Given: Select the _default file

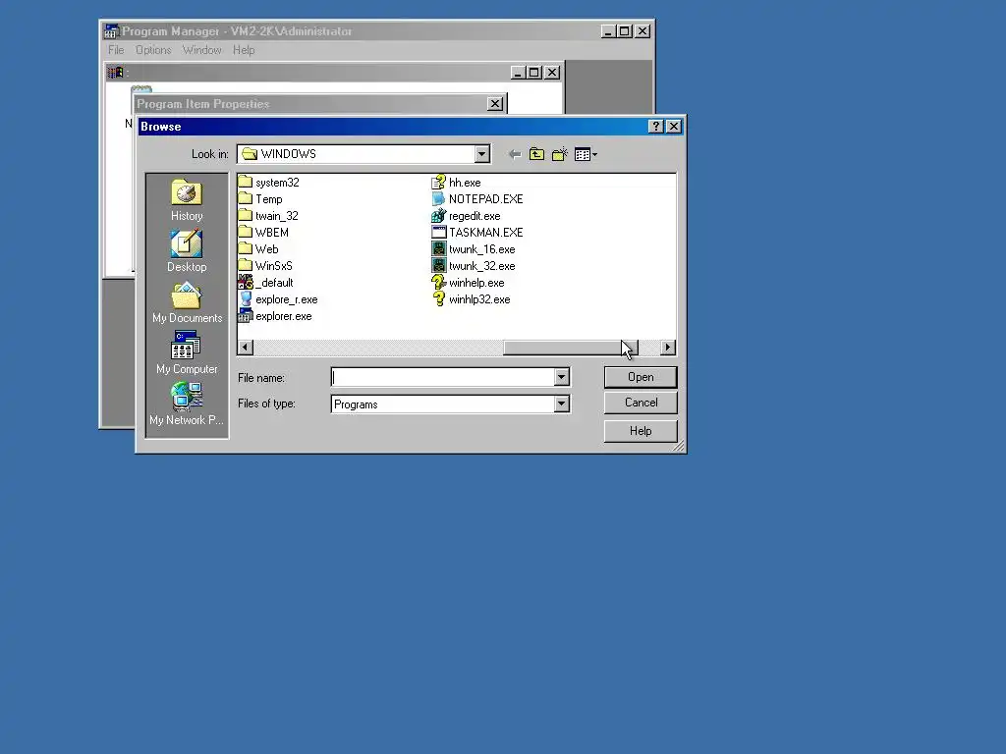Looking at the screenshot, I should point(265,283).
